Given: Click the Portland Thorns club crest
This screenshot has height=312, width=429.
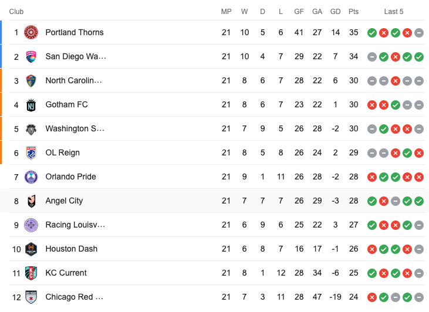Looking at the screenshot, I should 31,32.
